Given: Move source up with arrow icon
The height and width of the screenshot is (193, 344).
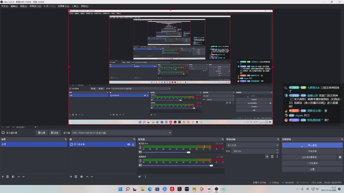Looking at the screenshot, I should tap(87, 177).
